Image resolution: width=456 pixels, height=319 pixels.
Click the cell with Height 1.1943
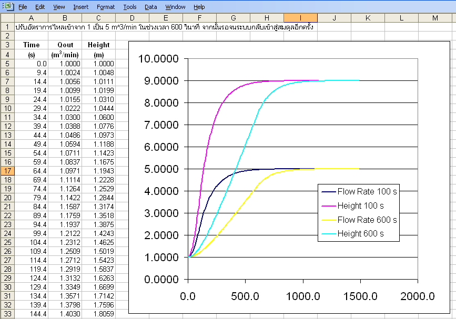tap(98, 171)
